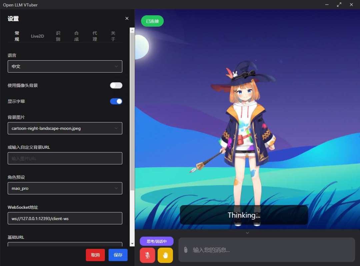Open the 语言 dropdown showing 中文
This screenshot has width=360, height=266.
click(65, 67)
